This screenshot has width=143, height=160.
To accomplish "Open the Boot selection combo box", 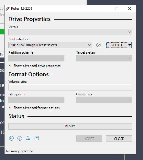I will point(50,45).
